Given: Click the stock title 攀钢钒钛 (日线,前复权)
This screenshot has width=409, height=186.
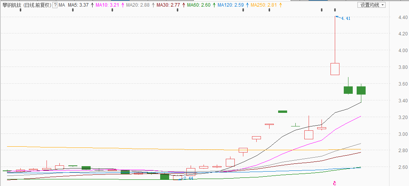Looking at the screenshot, I should [27, 5].
